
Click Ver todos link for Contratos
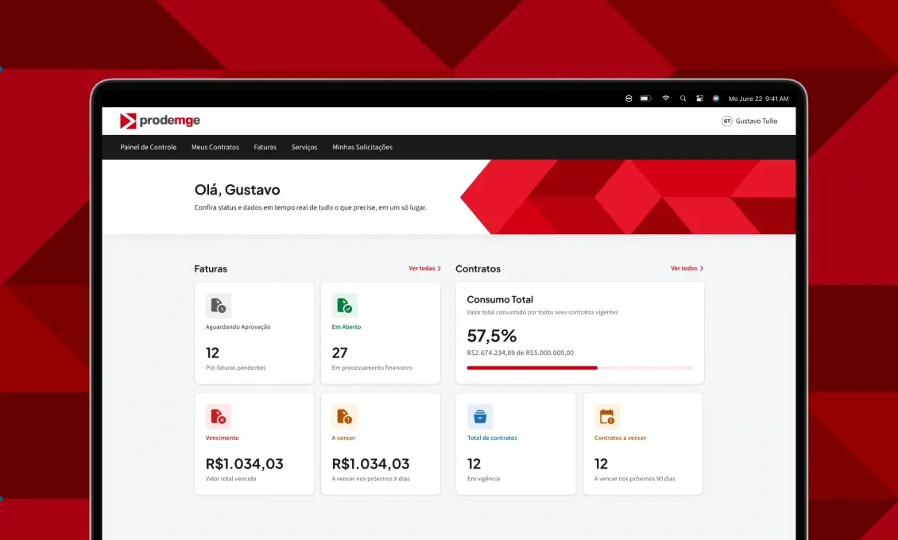coord(687,268)
